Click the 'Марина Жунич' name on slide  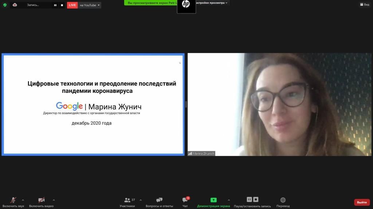[x=115, y=107]
